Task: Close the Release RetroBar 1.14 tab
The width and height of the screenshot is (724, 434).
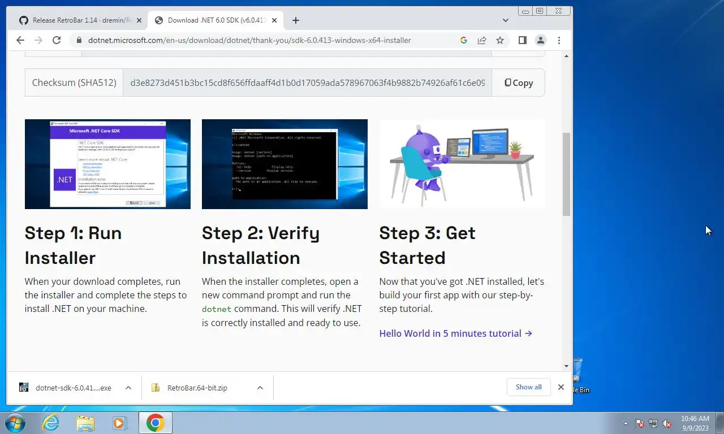Action: (x=139, y=20)
